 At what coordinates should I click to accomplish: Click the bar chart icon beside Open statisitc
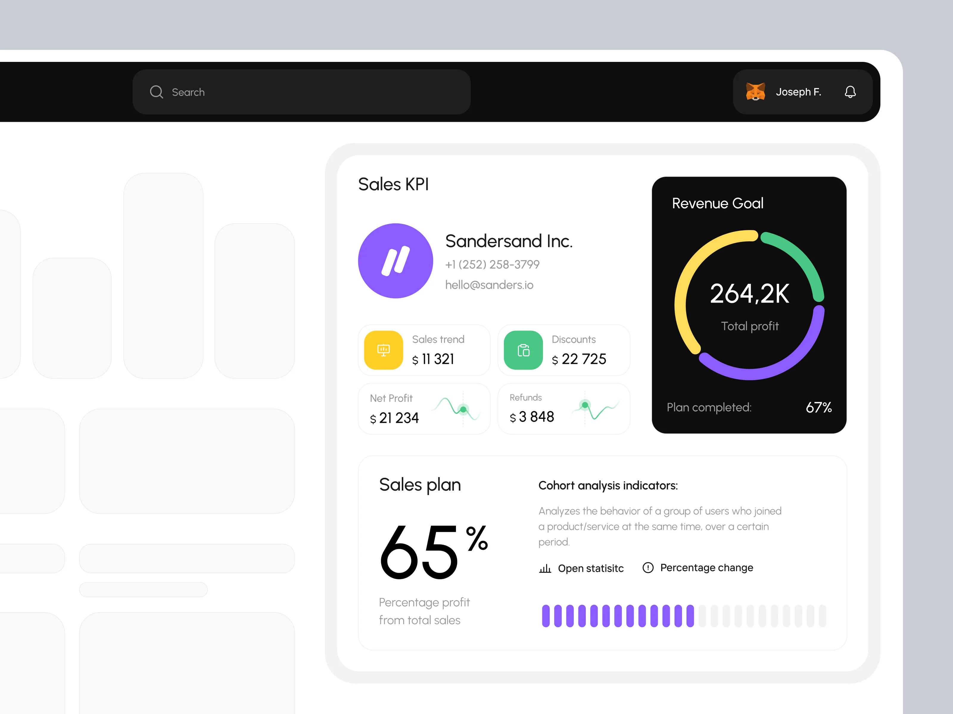coord(545,569)
